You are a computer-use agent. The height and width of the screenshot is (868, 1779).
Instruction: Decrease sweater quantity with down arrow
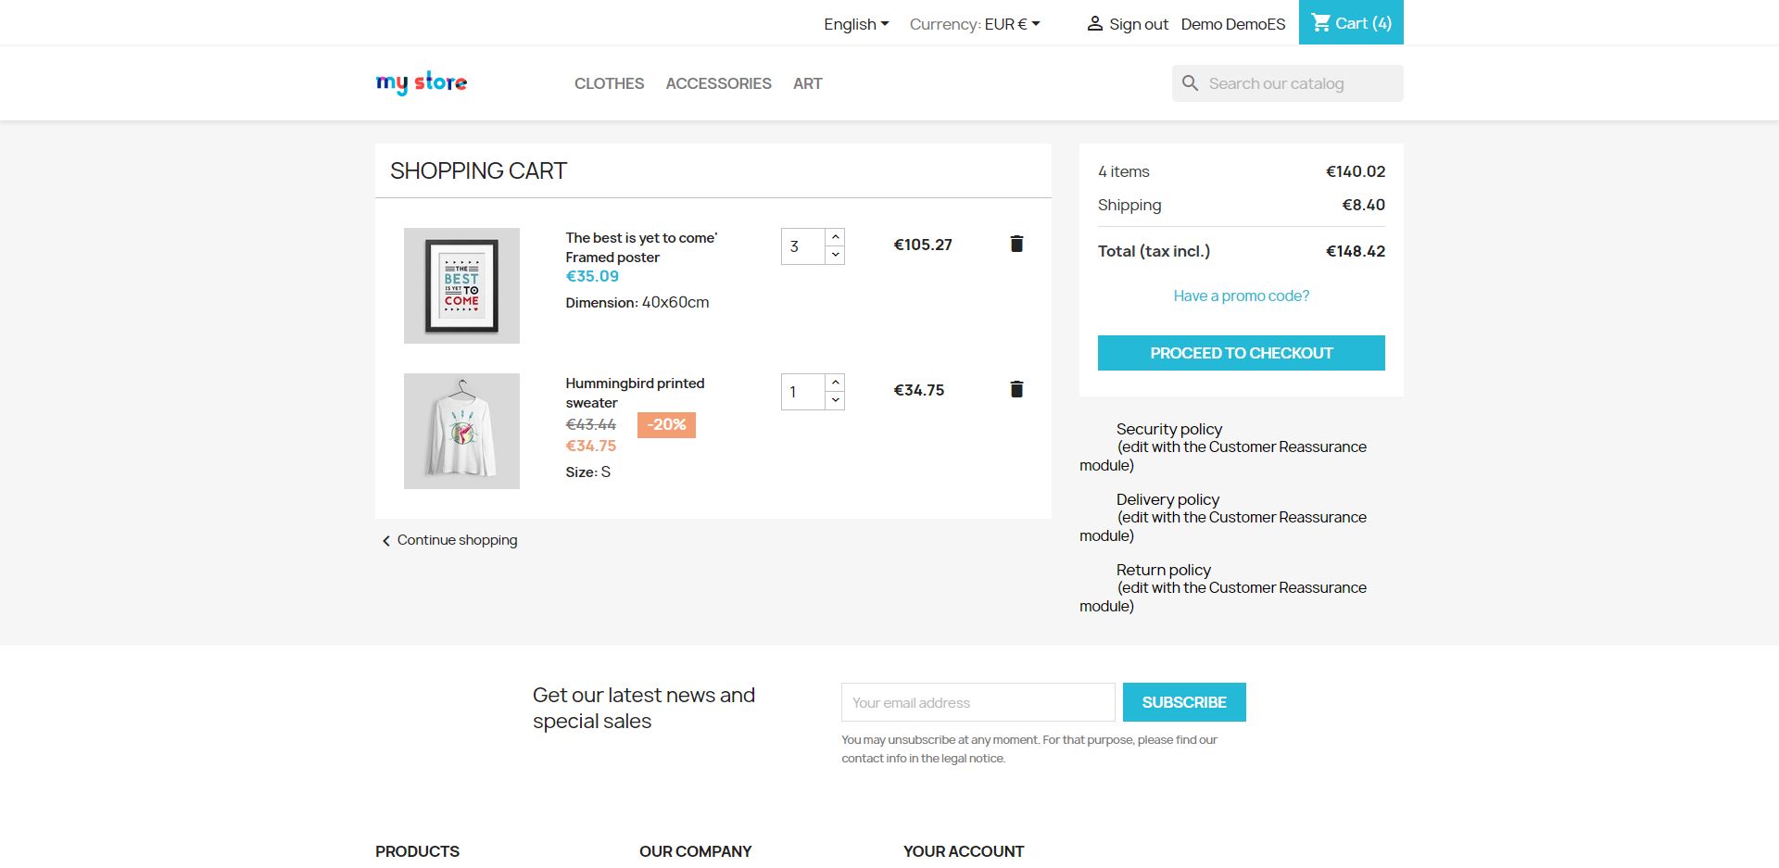pyautogui.click(x=835, y=400)
